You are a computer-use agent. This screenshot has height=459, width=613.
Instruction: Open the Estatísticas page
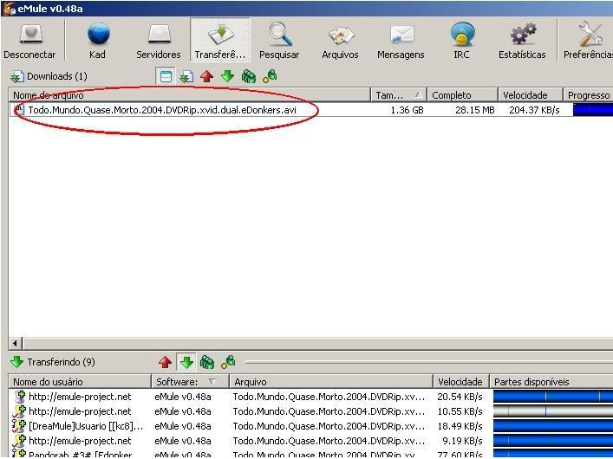point(522,40)
